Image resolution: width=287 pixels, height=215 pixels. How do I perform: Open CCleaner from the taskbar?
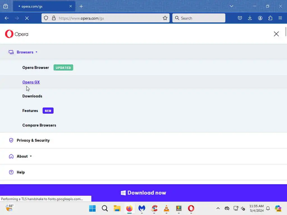[x=154, y=208]
